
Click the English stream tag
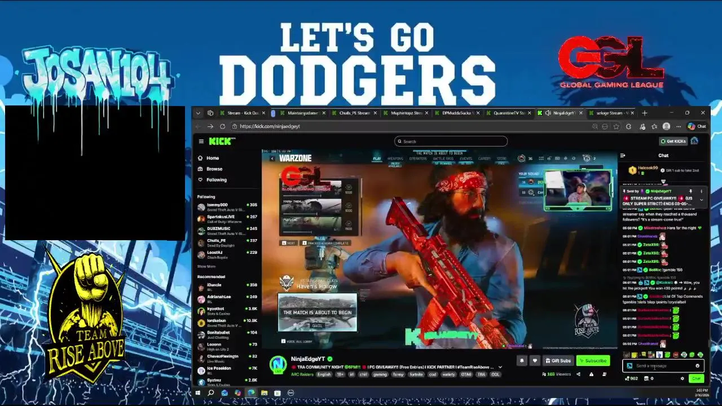point(324,374)
